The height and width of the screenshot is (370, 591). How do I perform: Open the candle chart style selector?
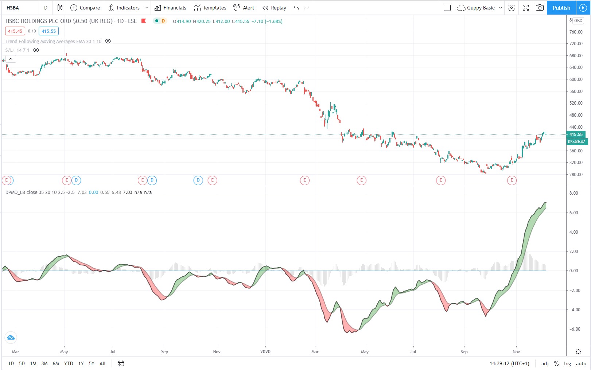click(x=60, y=8)
